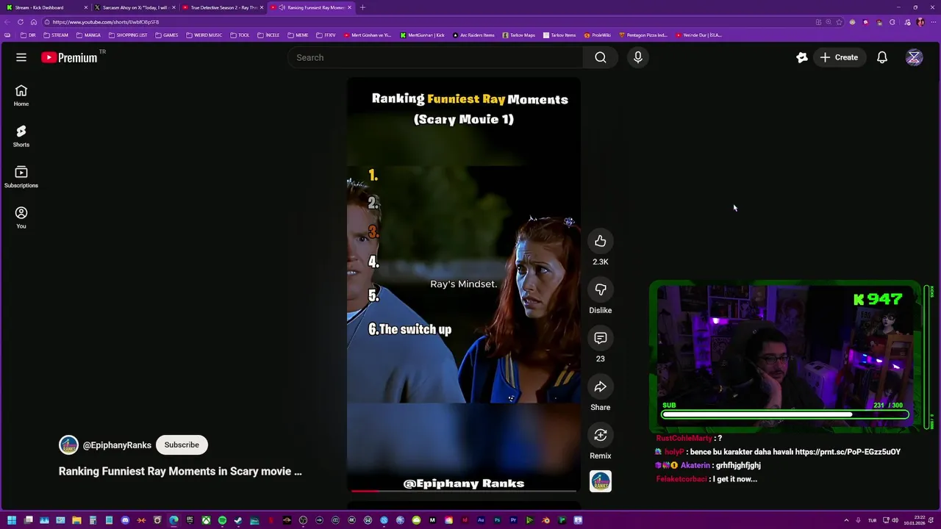The height and width of the screenshot is (529, 941).
Task: Like the Short with thumbs up
Action: coord(601,241)
